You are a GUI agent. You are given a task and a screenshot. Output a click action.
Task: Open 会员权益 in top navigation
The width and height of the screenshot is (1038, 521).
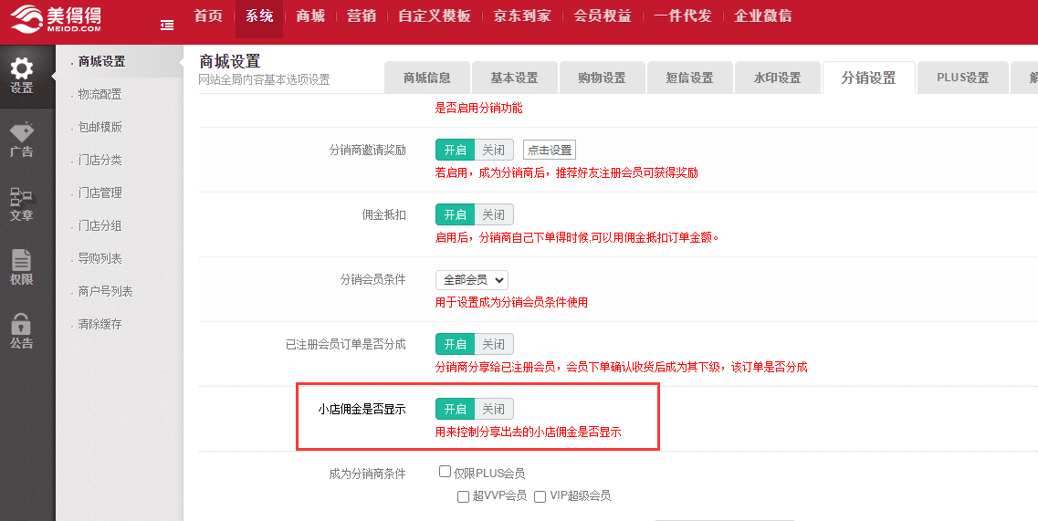point(603,16)
